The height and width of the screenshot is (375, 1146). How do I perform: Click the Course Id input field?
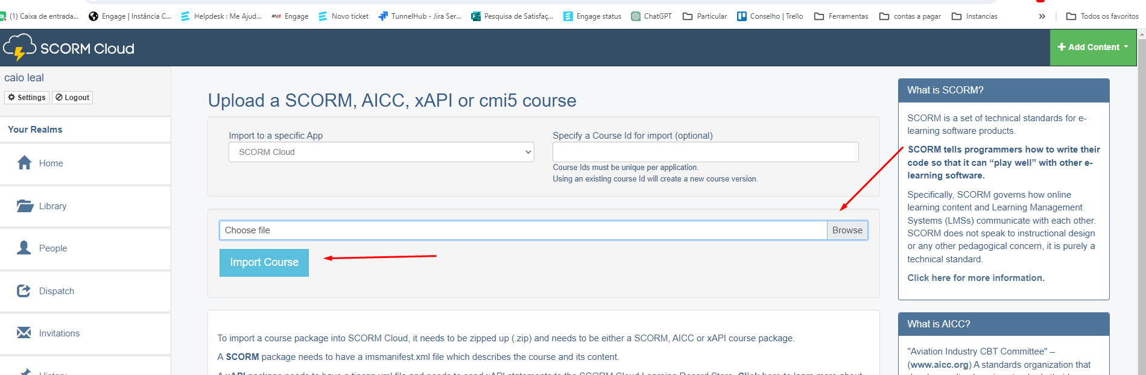coord(706,152)
